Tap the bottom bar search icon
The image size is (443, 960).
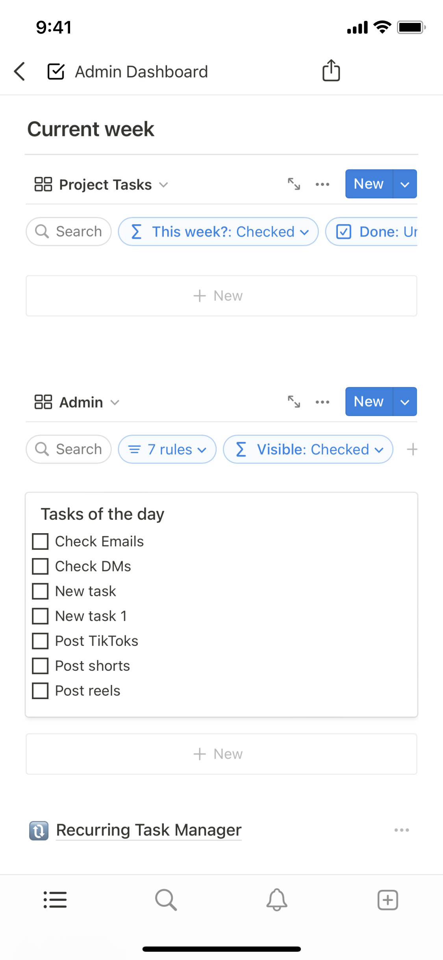click(166, 900)
